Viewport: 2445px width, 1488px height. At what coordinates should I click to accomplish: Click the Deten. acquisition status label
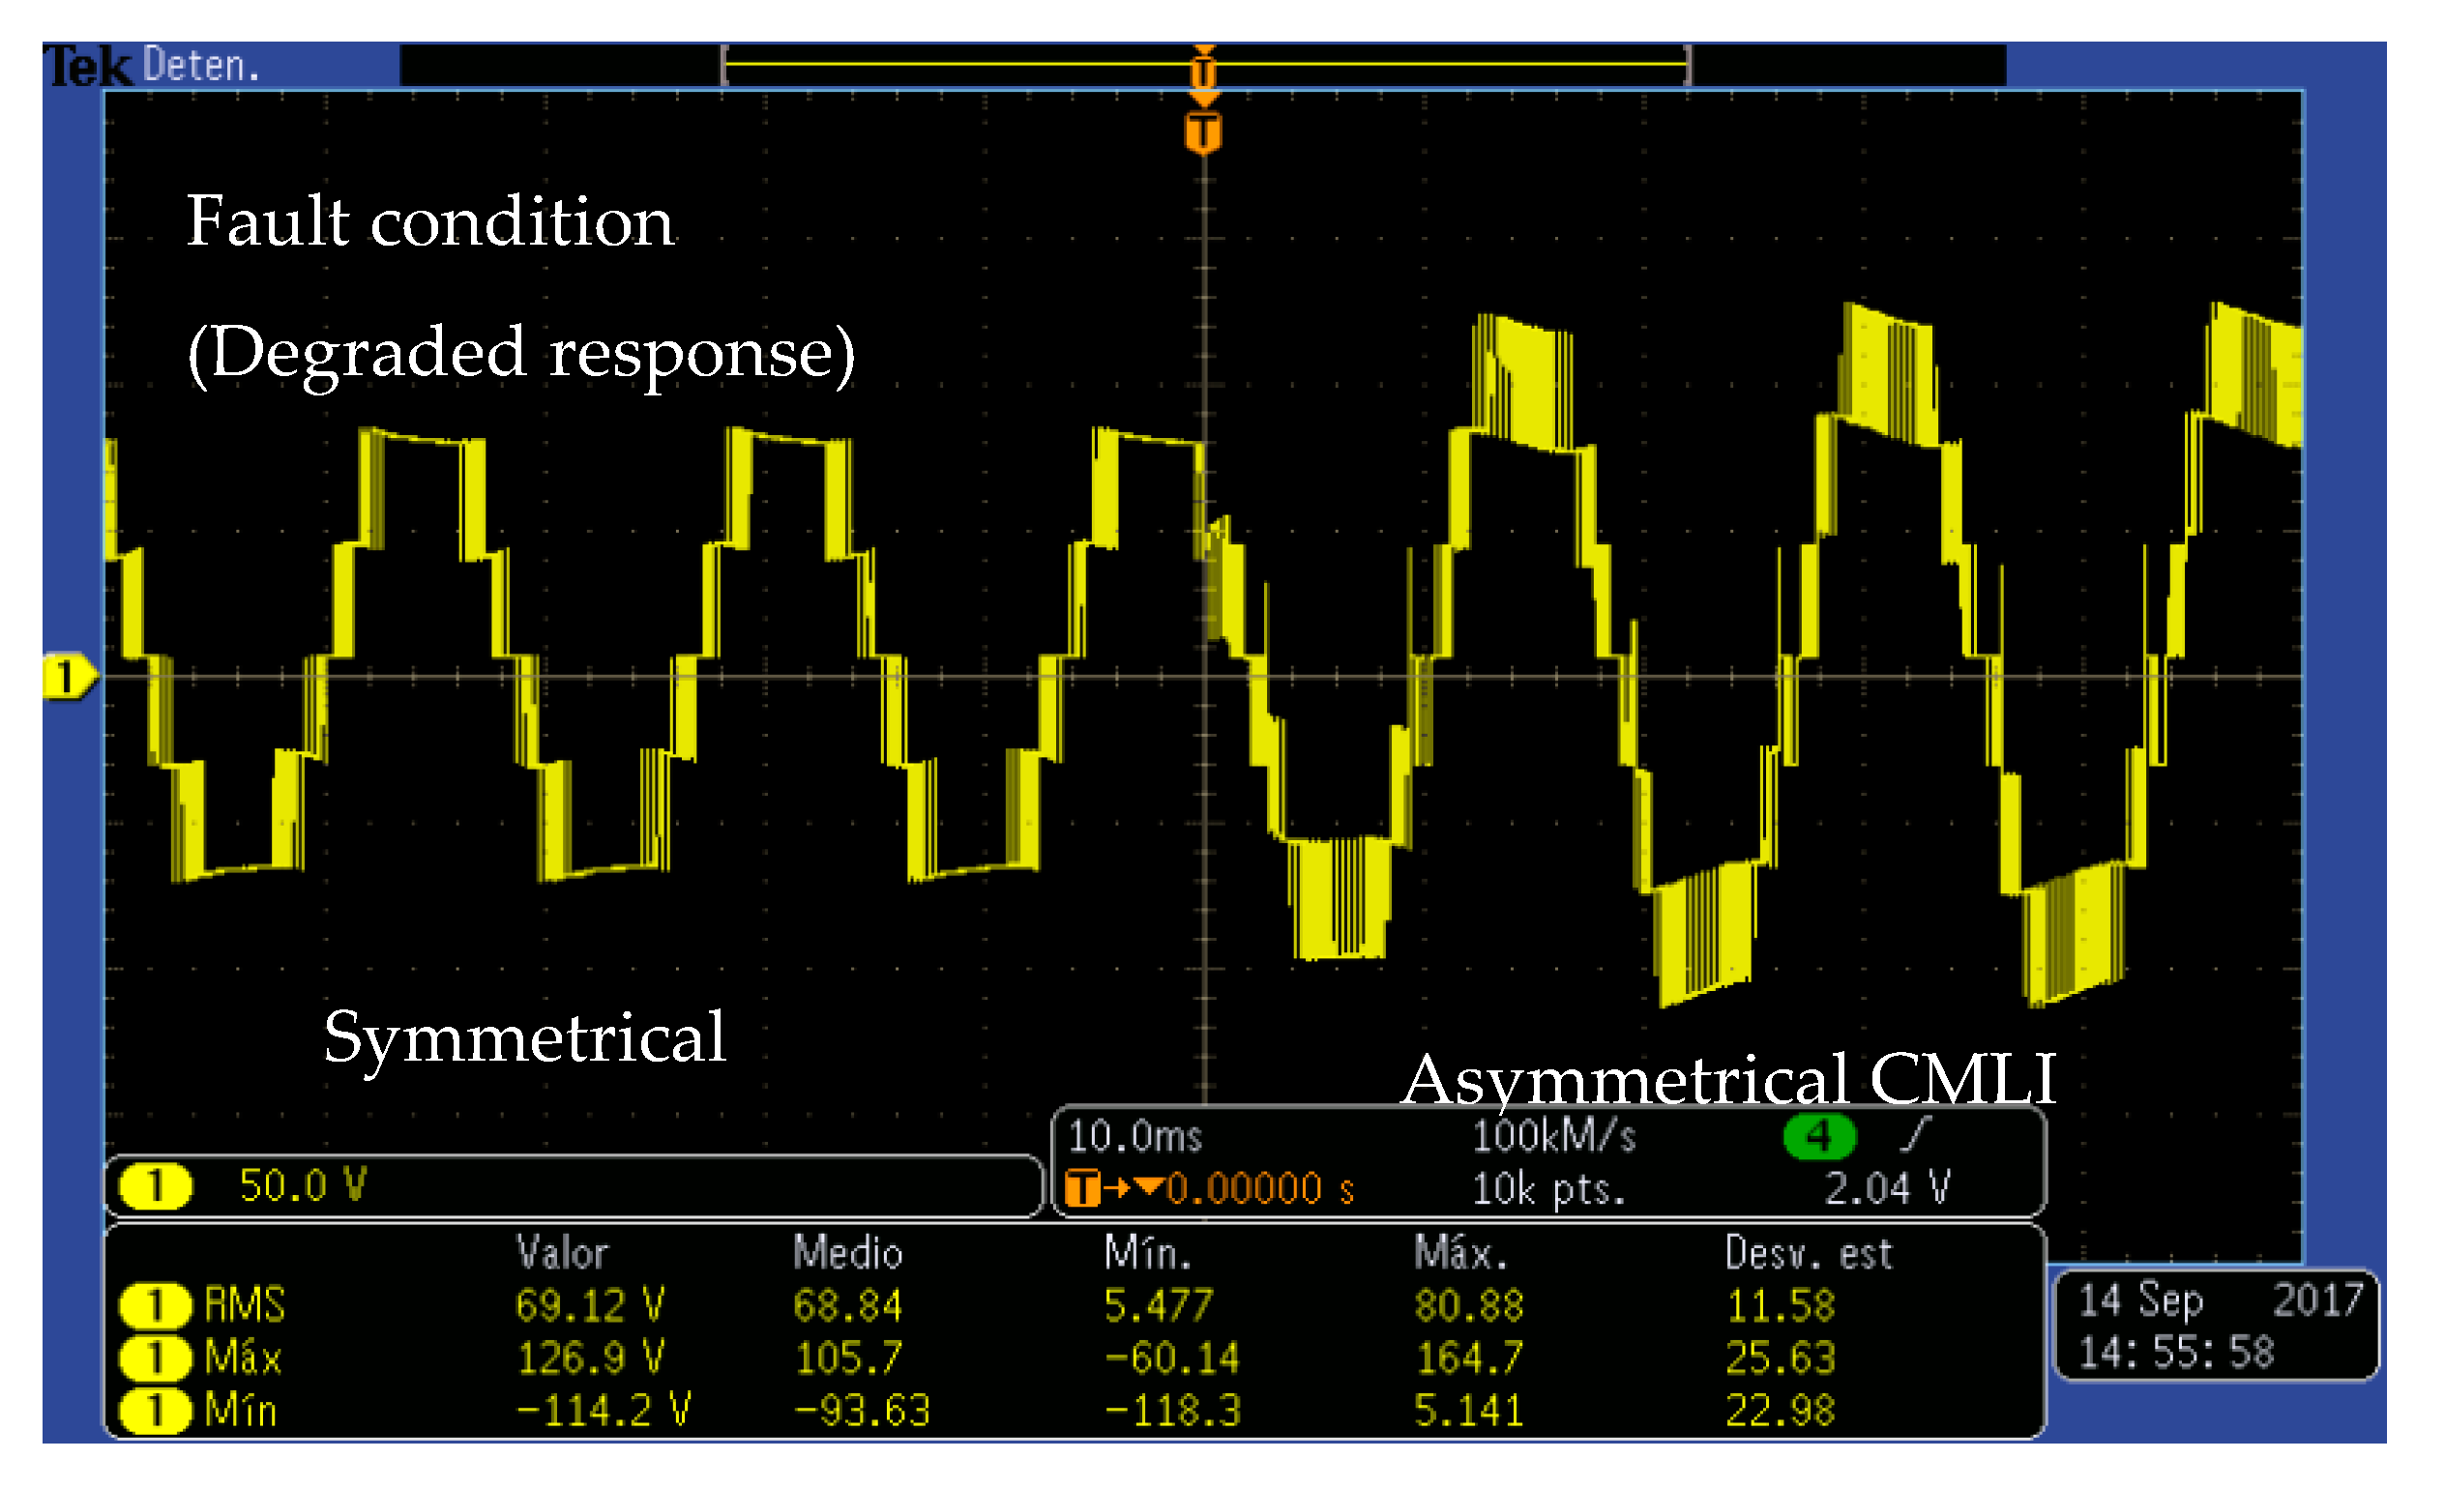[200, 67]
